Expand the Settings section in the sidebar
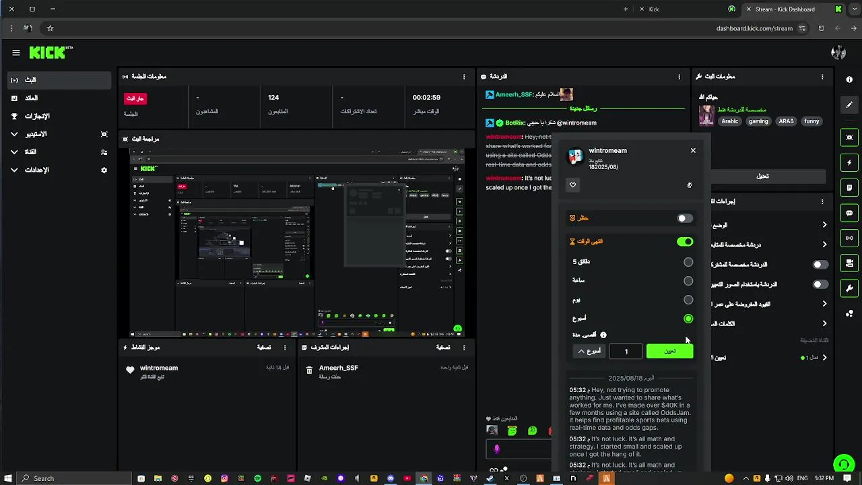The width and height of the screenshot is (862, 485). coord(14,170)
